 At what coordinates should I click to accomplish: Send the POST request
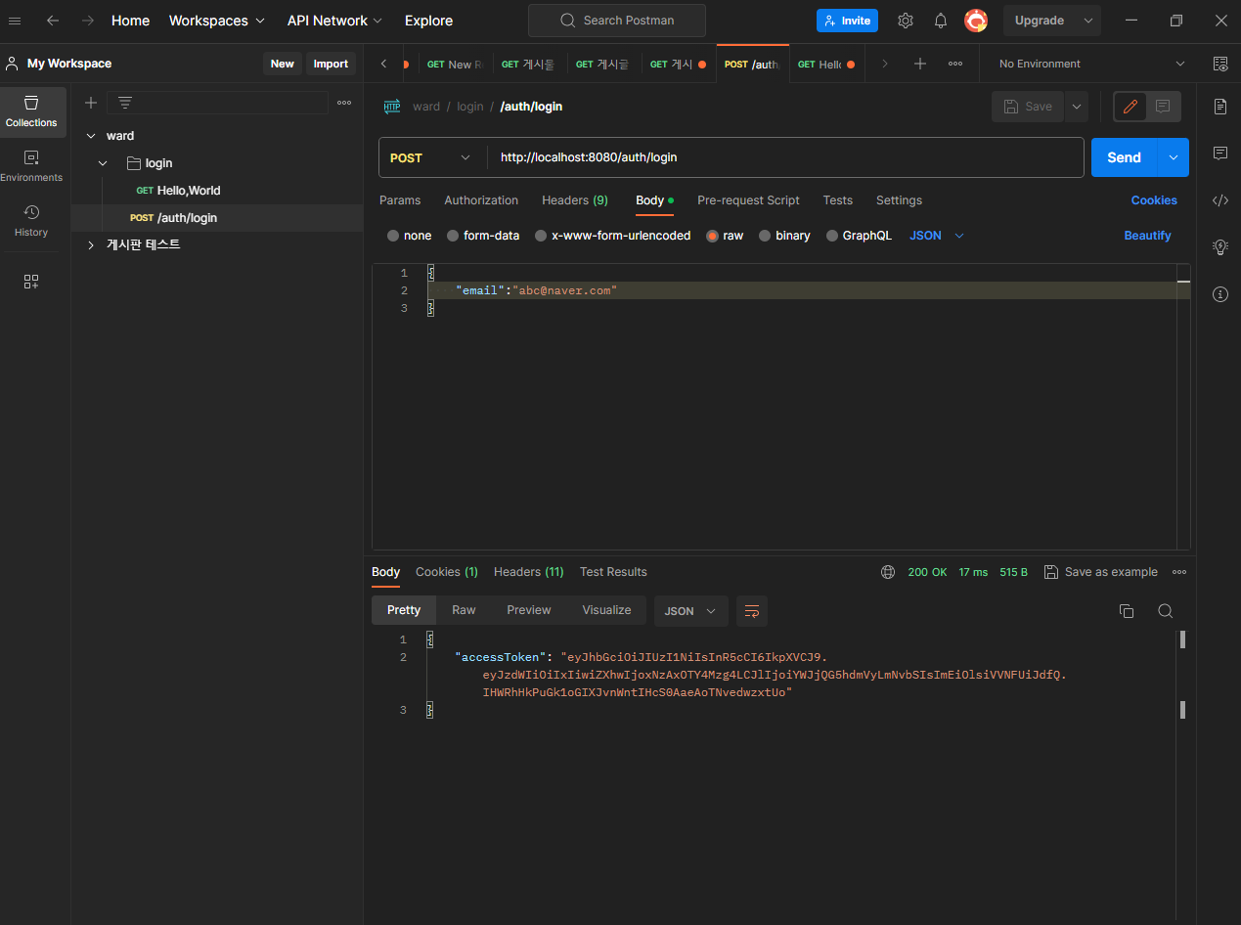(x=1124, y=157)
